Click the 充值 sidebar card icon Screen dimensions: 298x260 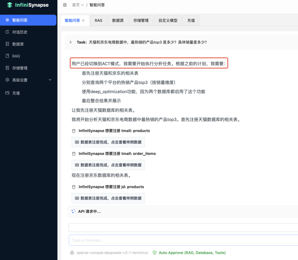[x=7, y=93]
